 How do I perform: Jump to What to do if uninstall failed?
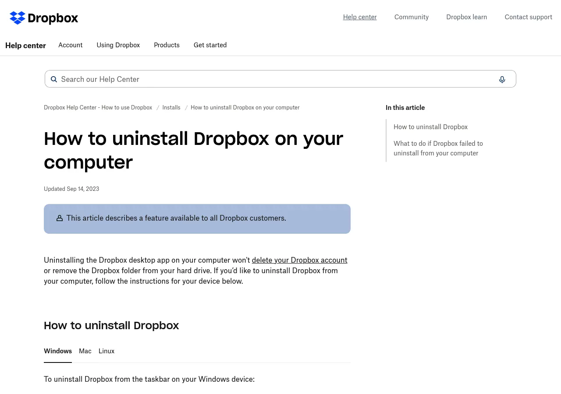[438, 148]
